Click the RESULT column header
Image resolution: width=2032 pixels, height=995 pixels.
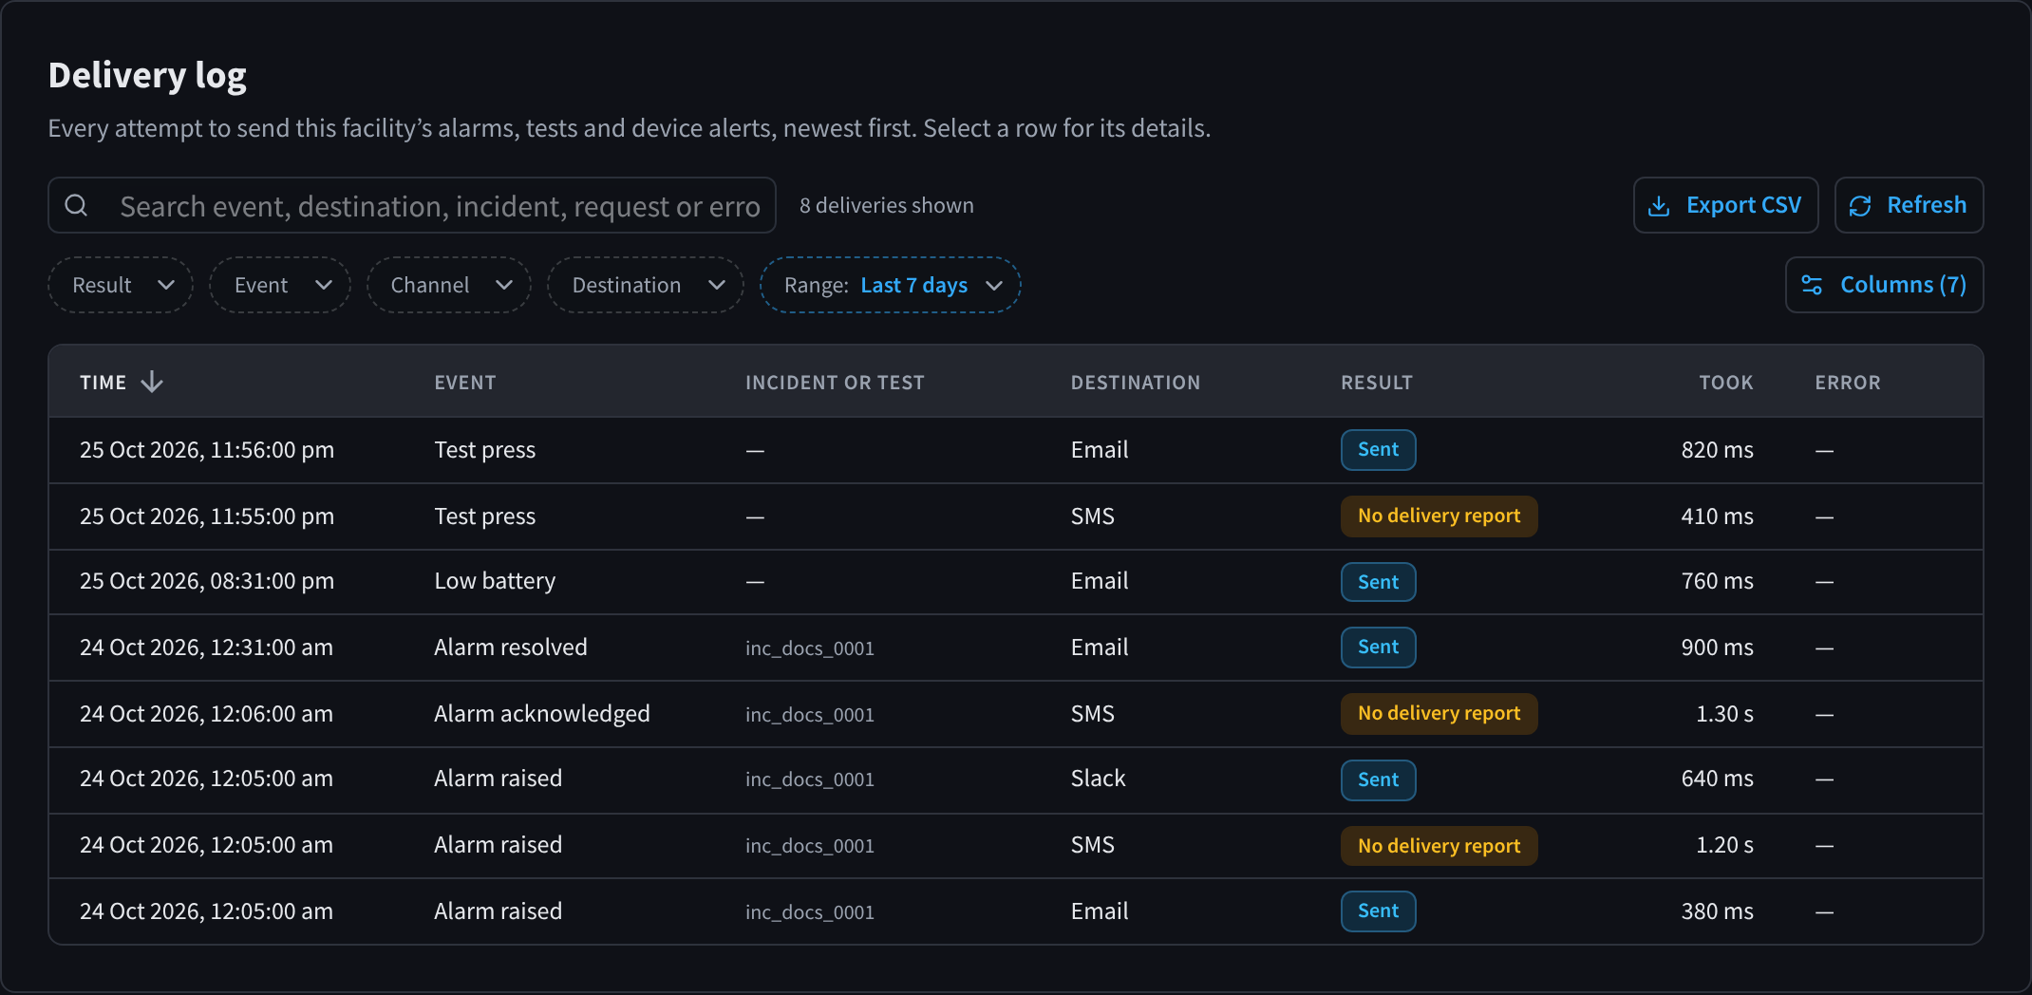point(1377,383)
